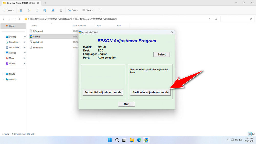Open the clock and date in taskbar
This screenshot has width=256, height=144.
tap(249, 140)
